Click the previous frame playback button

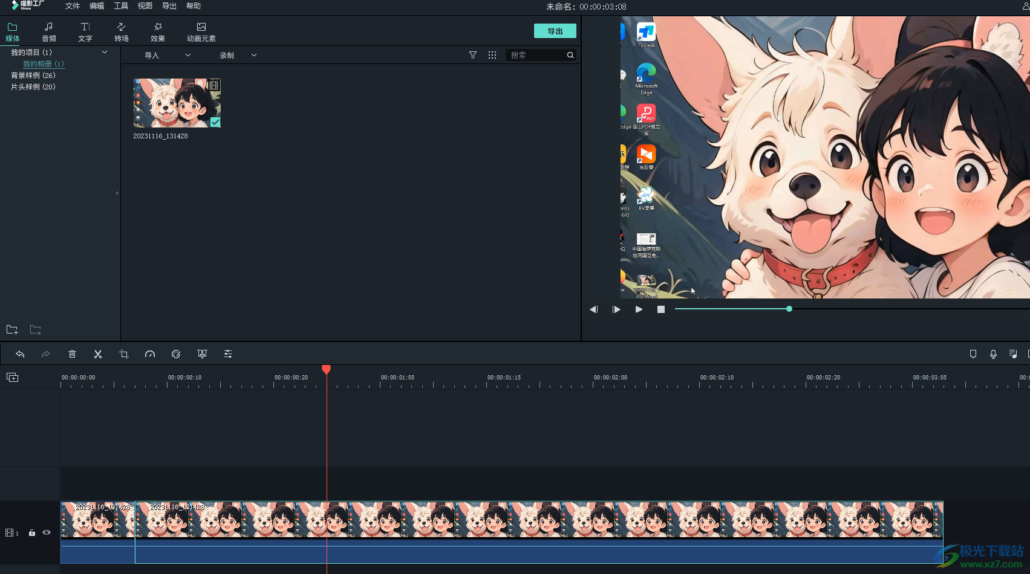point(594,309)
